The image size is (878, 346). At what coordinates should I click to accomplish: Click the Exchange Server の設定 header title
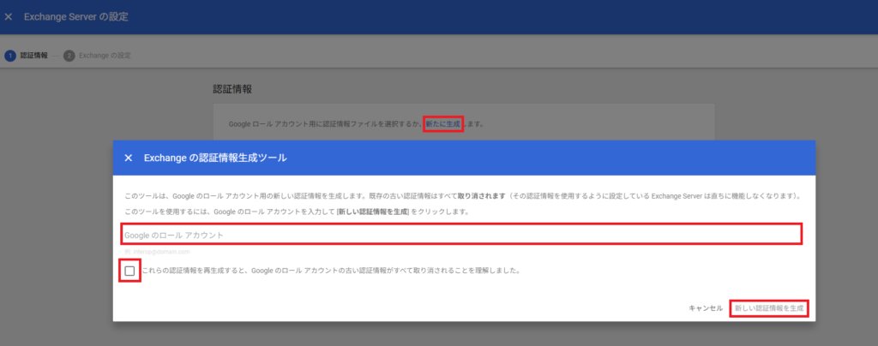76,17
